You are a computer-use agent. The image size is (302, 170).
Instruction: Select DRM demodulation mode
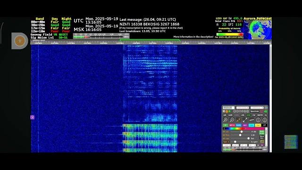coord(237,115)
